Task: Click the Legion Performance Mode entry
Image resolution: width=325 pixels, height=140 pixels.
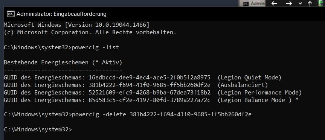Action: click(153, 92)
